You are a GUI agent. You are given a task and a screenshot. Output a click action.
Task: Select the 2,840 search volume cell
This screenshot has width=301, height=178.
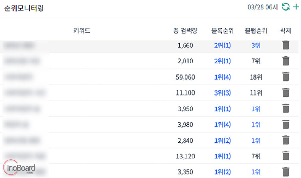click(x=185, y=141)
